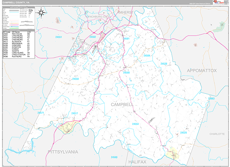Click ZIP code label 24571 on map
Viewport: 230px width, 167px height.
tap(41, 113)
